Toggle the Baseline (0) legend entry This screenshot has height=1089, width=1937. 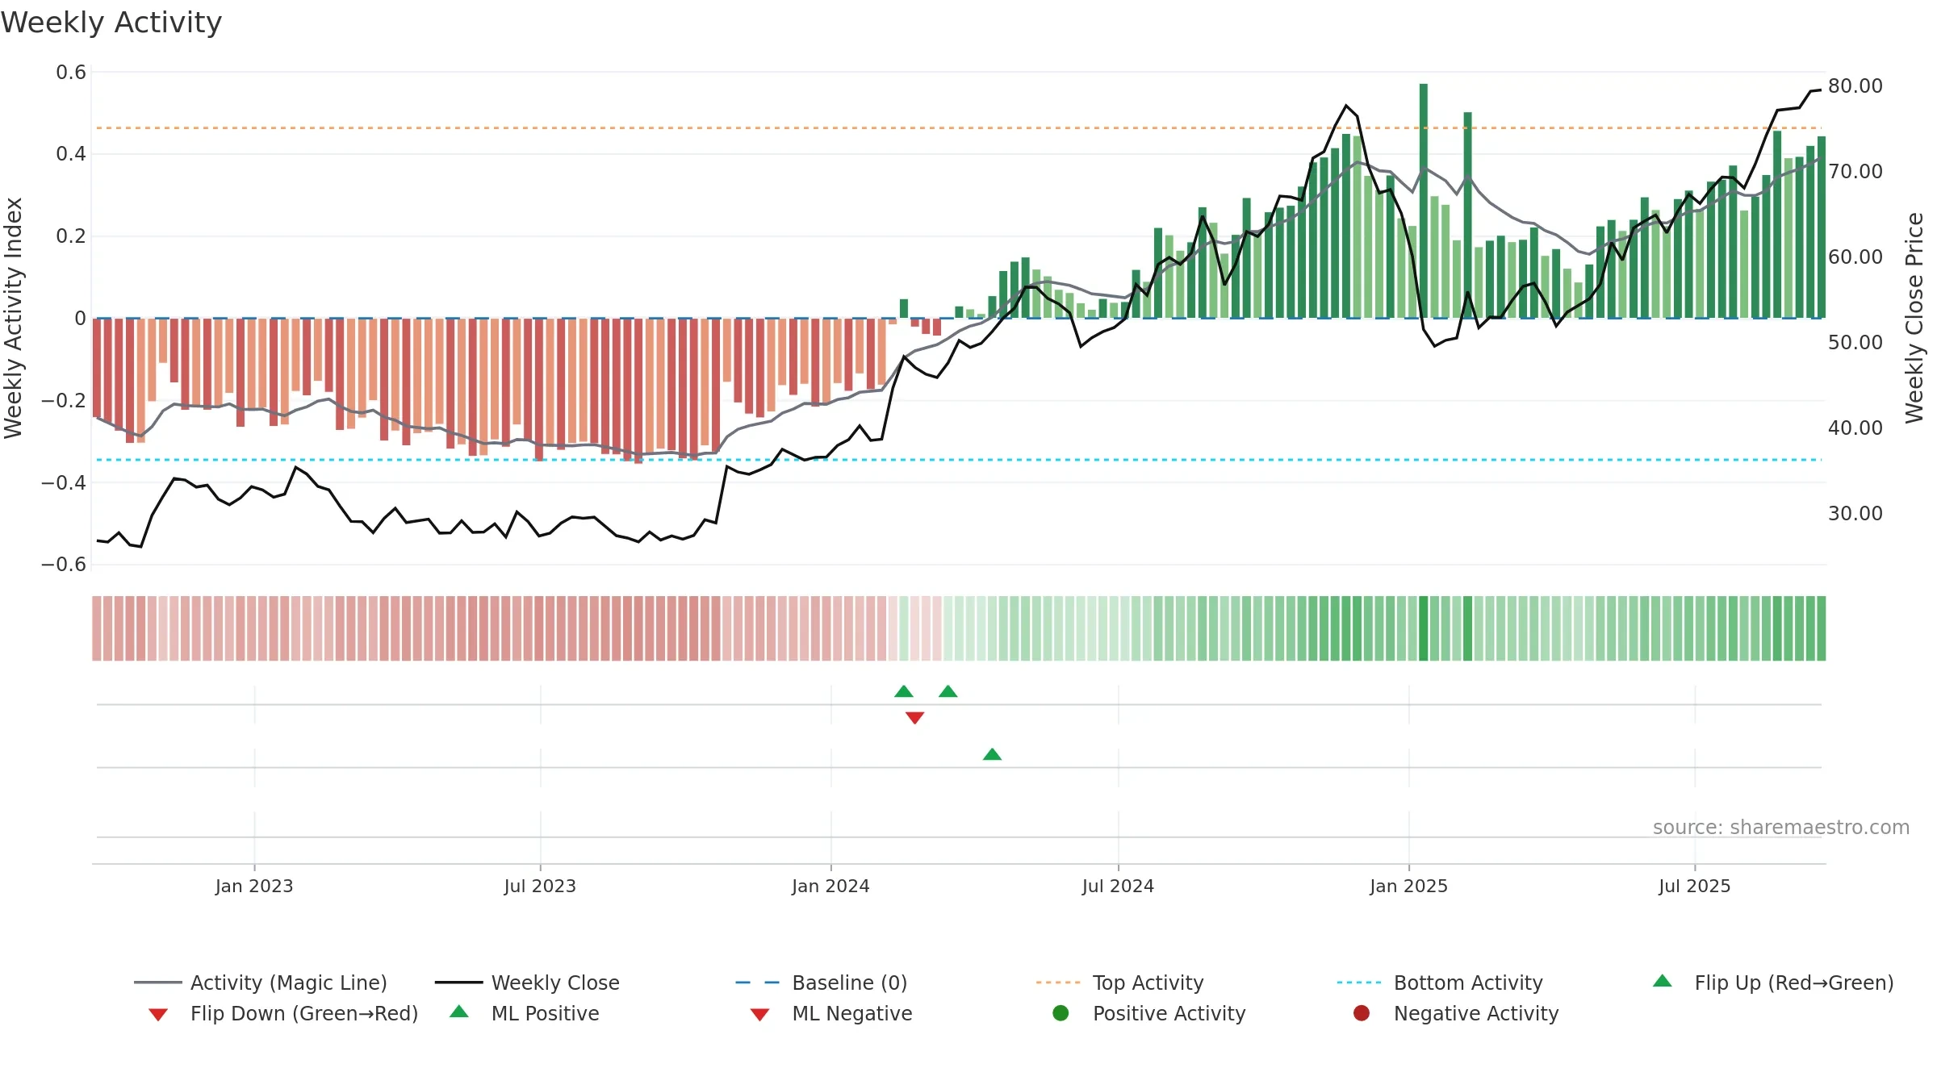pos(822,983)
